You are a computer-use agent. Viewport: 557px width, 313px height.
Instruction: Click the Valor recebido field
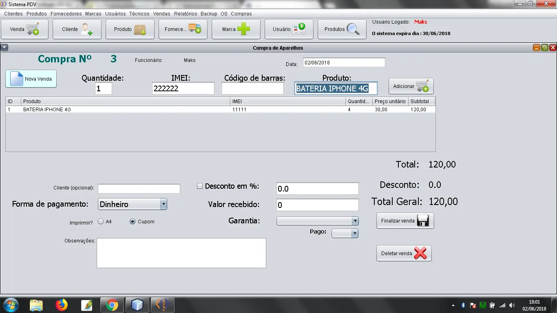pos(318,205)
